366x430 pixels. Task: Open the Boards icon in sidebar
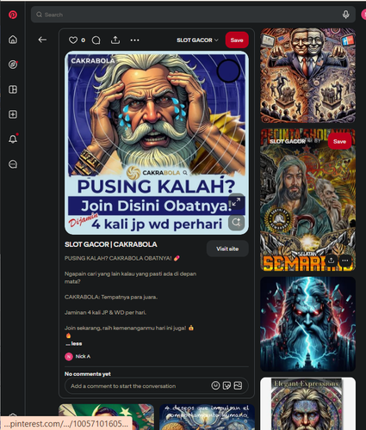click(x=13, y=89)
